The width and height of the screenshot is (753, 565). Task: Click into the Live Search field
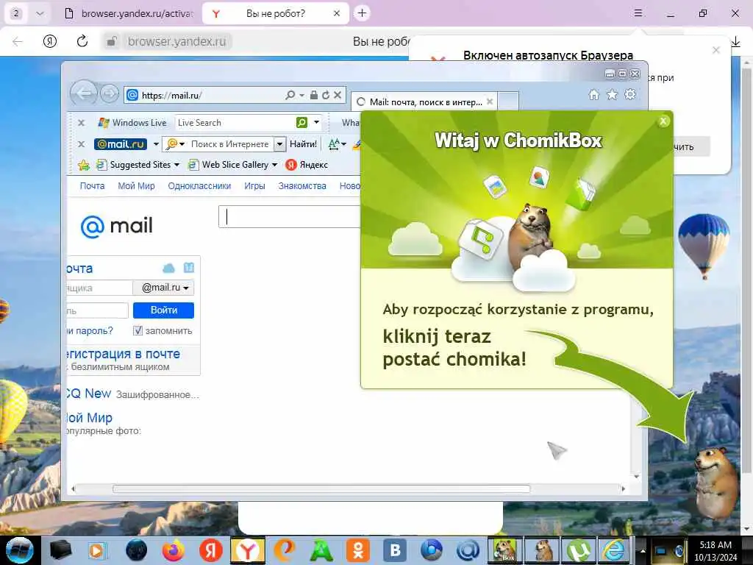(x=235, y=123)
